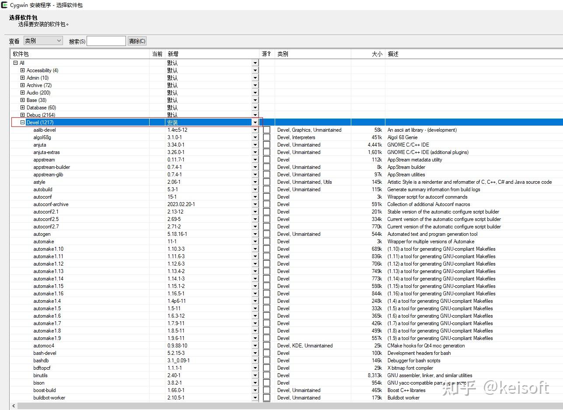Select the anjuta package row
The width and height of the screenshot is (563, 410).
point(286,145)
